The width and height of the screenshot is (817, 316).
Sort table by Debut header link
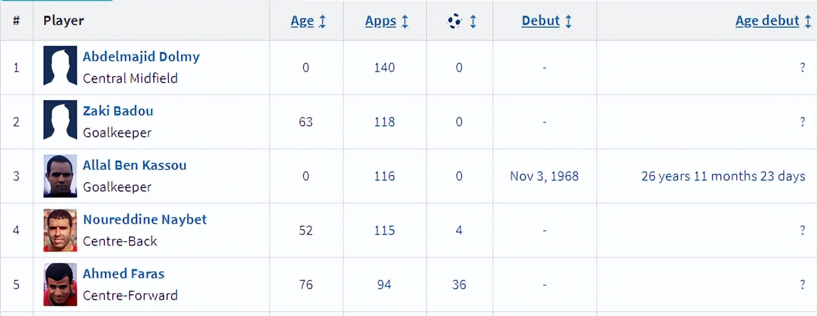click(541, 21)
